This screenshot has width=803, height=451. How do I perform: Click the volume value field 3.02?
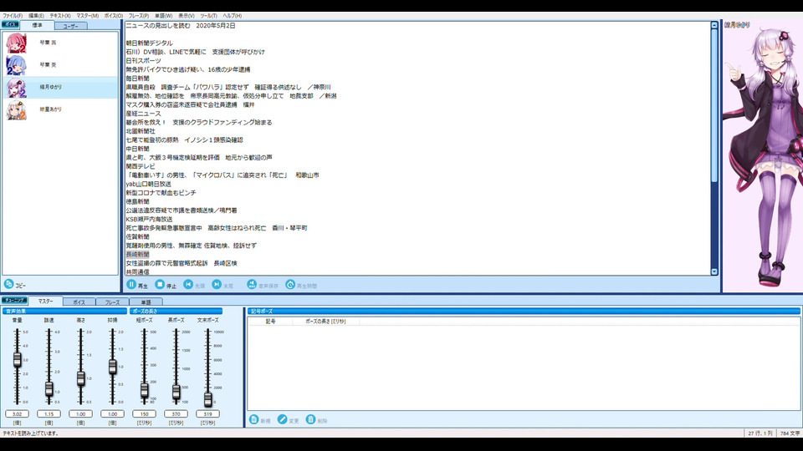coord(18,413)
